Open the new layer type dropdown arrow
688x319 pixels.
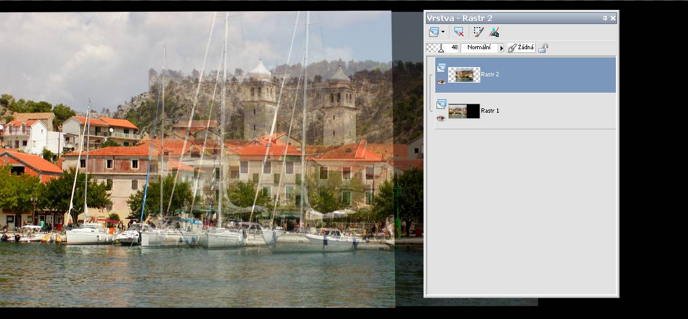click(443, 32)
